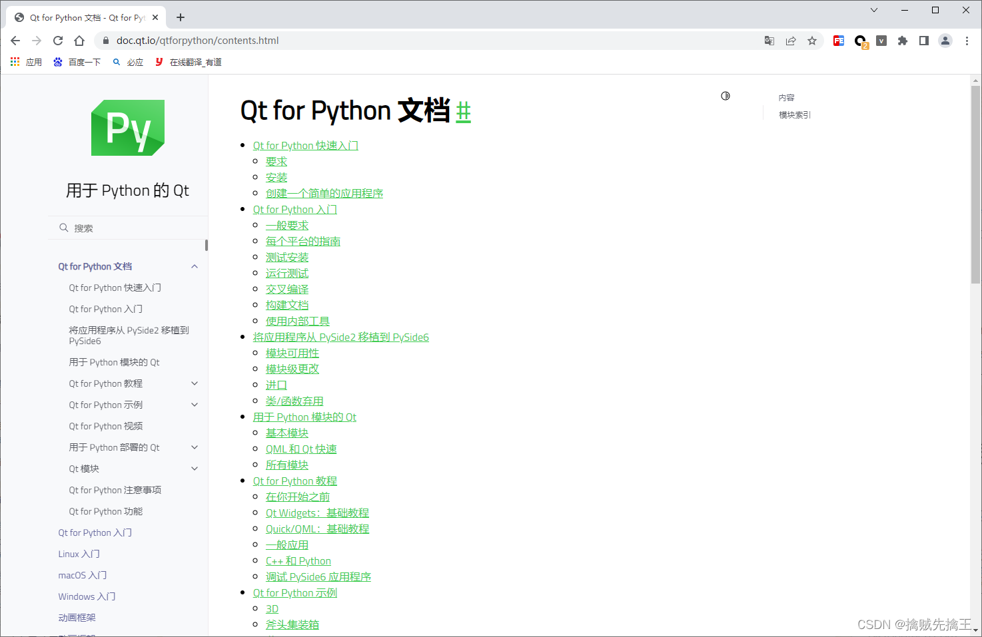Click the sidebar scrollbar handle
The image size is (982, 637).
207,245
